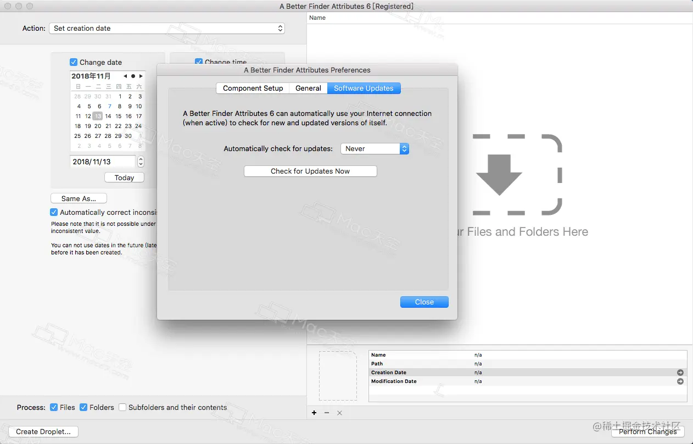Select day 30 of November in the calendar
Image resolution: width=693 pixels, height=444 pixels.
pyautogui.click(x=128, y=136)
